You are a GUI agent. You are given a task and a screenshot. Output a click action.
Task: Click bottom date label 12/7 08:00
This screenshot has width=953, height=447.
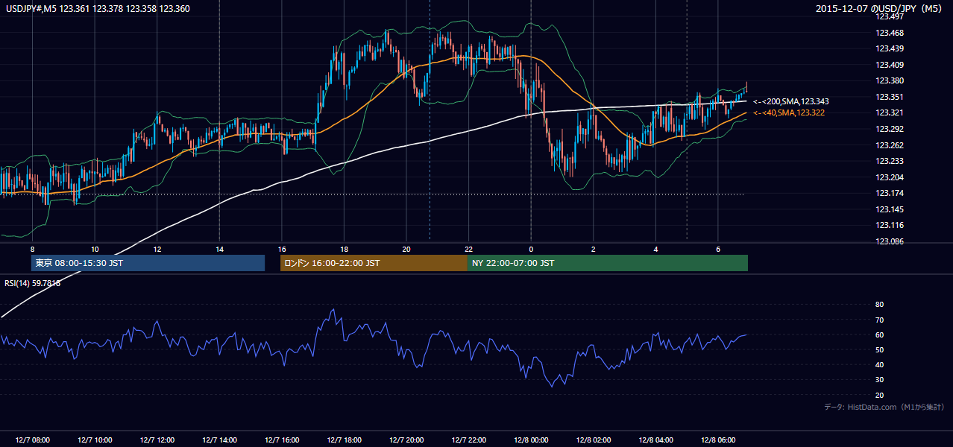point(32,440)
